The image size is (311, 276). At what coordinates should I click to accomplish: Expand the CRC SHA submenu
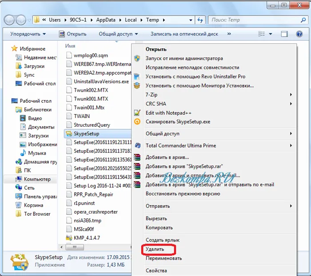[x=291, y=104]
